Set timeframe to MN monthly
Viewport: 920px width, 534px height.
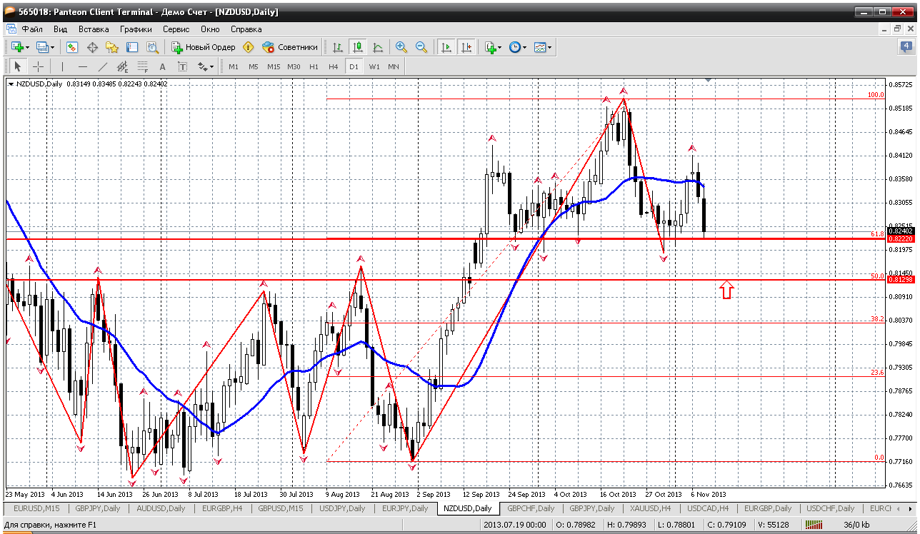(394, 66)
